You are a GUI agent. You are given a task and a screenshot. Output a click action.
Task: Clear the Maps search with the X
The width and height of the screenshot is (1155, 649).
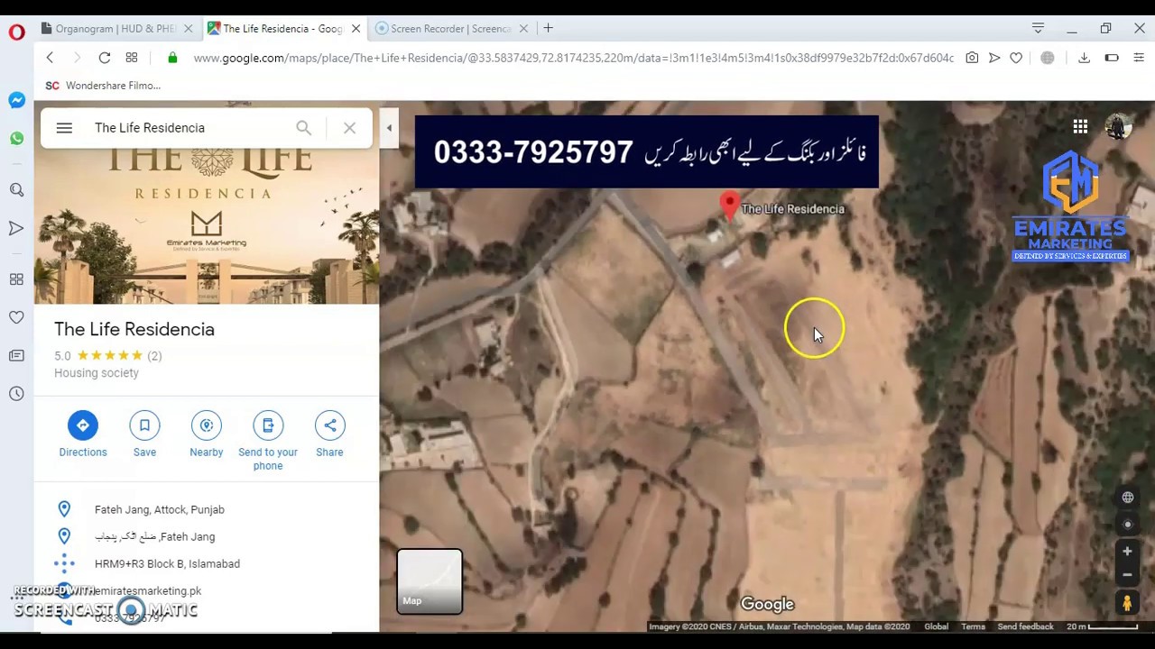coord(349,128)
